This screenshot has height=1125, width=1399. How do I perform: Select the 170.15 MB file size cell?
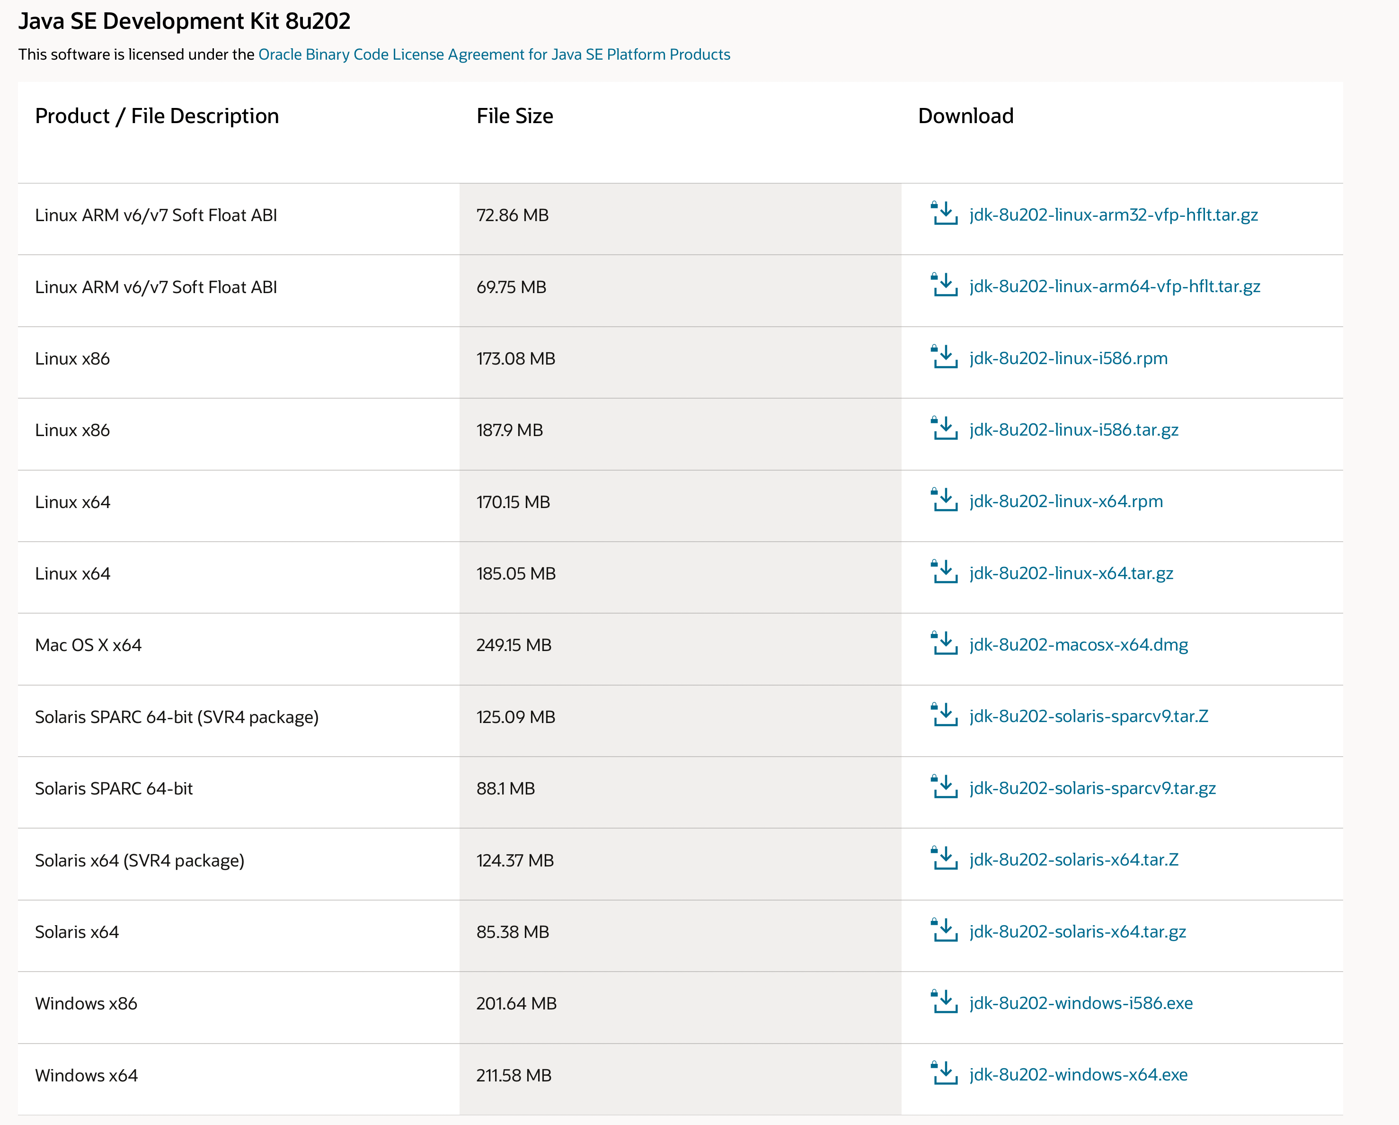pyautogui.click(x=680, y=506)
